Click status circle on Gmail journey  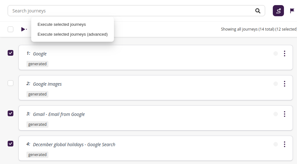276,114
